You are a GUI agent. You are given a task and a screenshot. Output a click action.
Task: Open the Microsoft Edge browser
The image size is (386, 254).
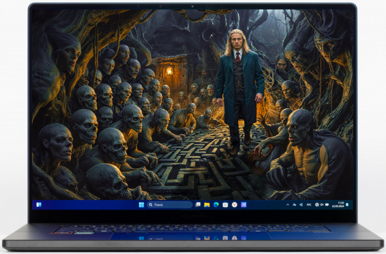216,204
